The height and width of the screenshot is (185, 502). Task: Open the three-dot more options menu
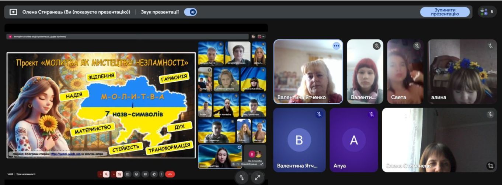tap(161, 174)
